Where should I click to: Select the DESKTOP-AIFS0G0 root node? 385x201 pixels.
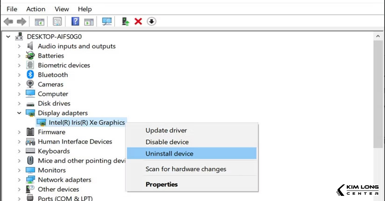coord(54,36)
